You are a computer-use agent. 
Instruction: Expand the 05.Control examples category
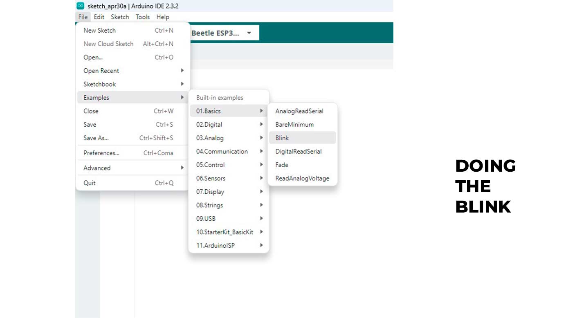coord(229,165)
